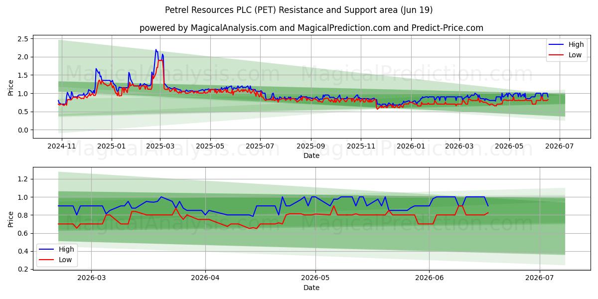
Task: Click the '2.0' y-axis tick in top chart
Action: coord(23,57)
